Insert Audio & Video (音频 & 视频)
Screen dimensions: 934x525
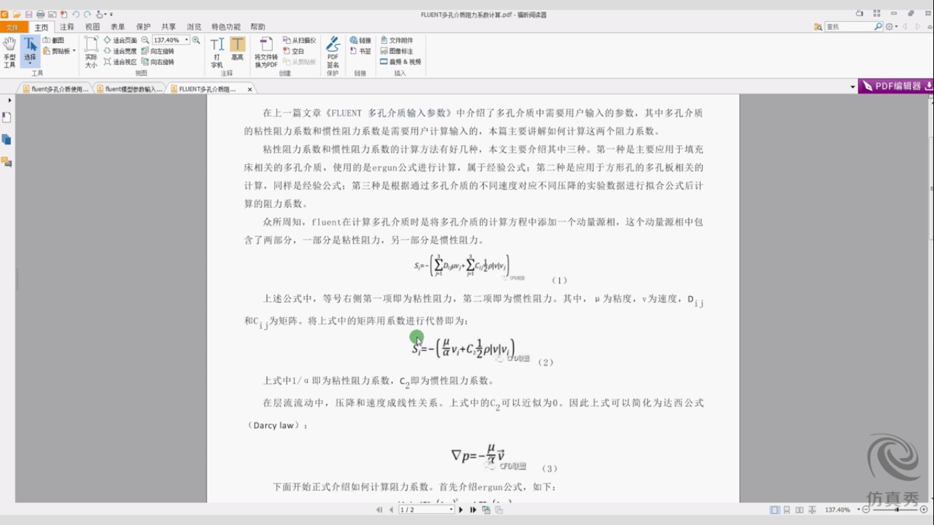click(x=401, y=62)
